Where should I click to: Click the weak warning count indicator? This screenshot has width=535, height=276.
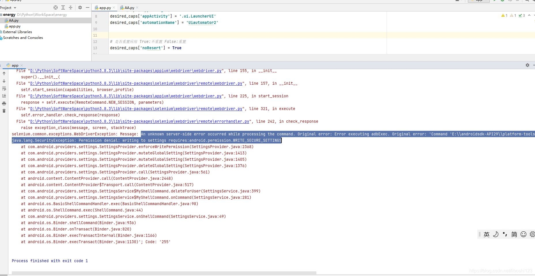513,16
